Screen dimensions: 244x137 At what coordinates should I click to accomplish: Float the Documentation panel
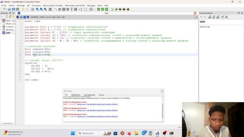(x=239, y=13)
